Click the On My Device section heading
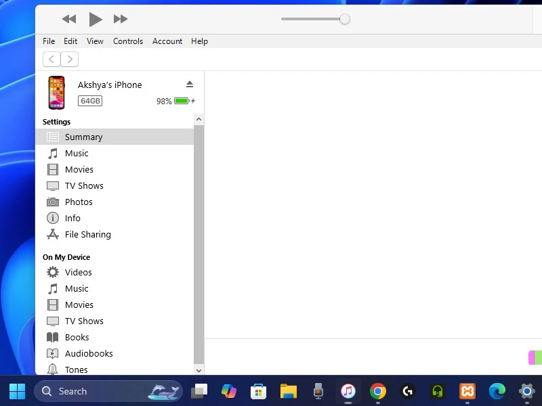 pos(66,257)
